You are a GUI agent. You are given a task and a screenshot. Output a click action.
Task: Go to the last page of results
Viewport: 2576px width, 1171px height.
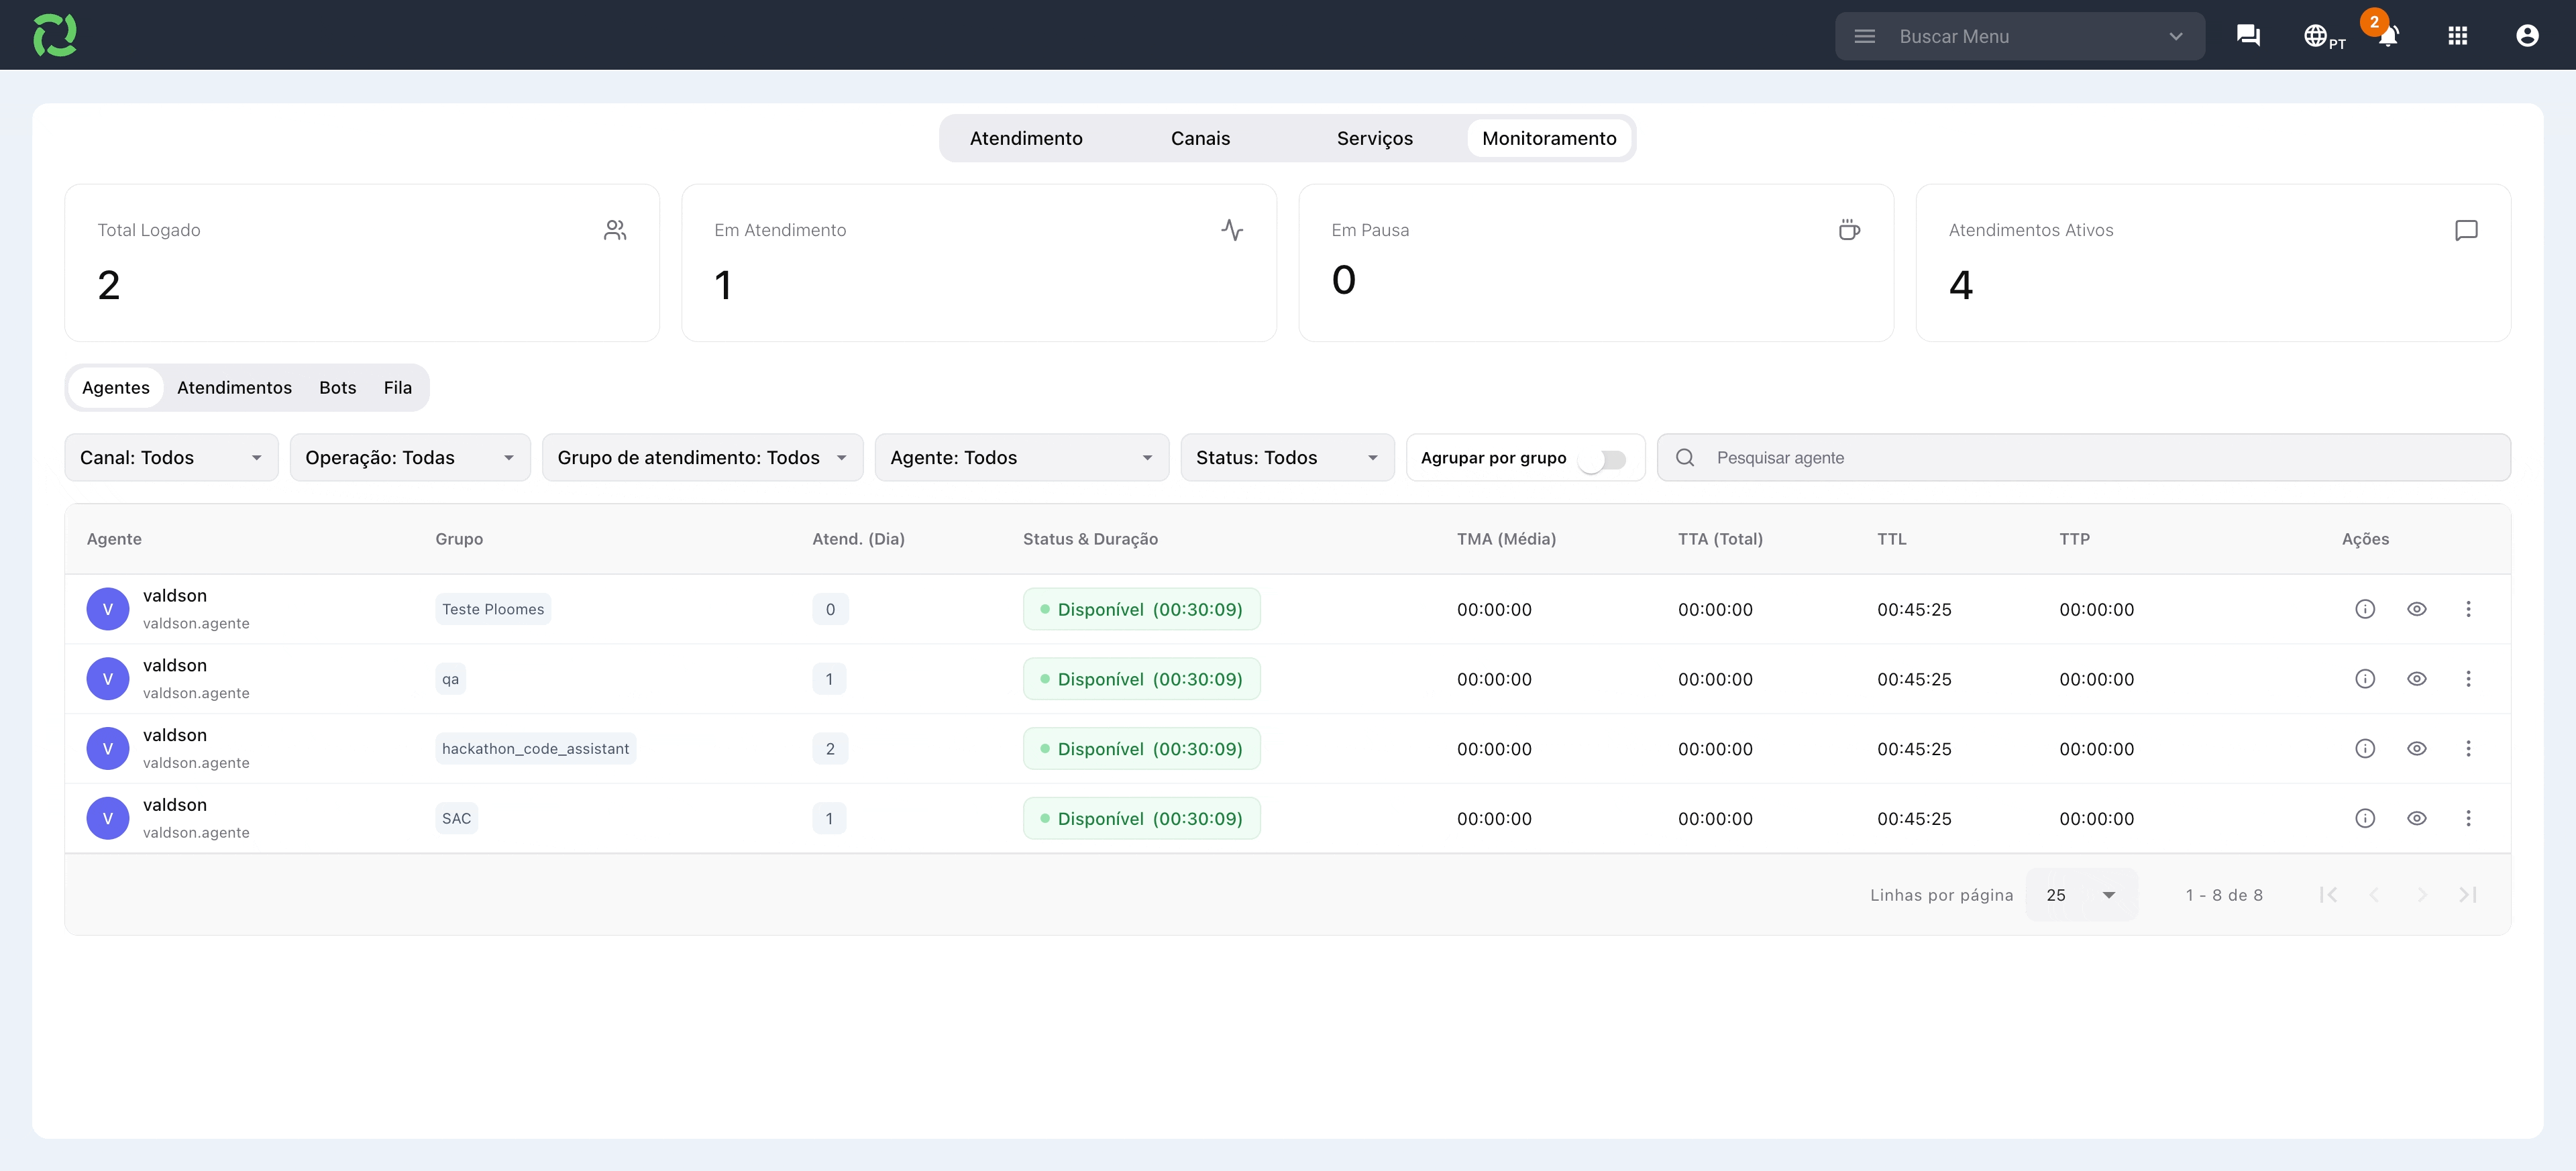pyautogui.click(x=2468, y=895)
